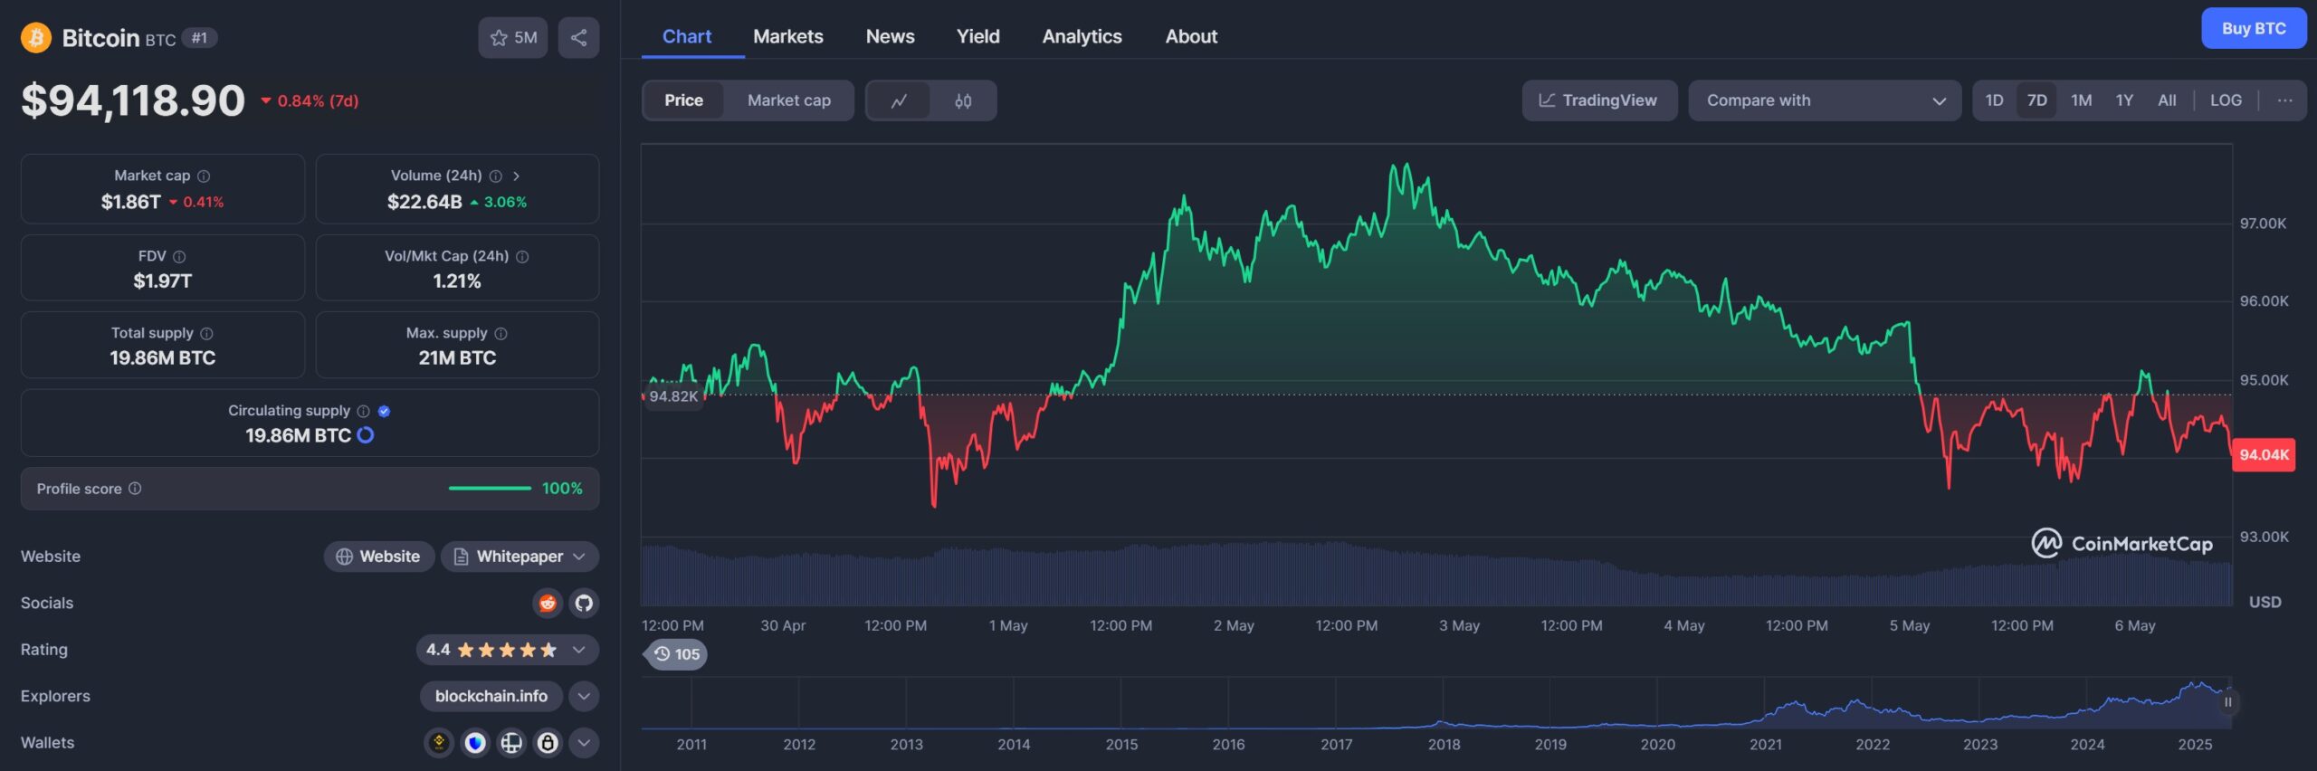Screen dimensions: 2317x771
Task: Set chart range to 1D
Action: coord(1994,100)
